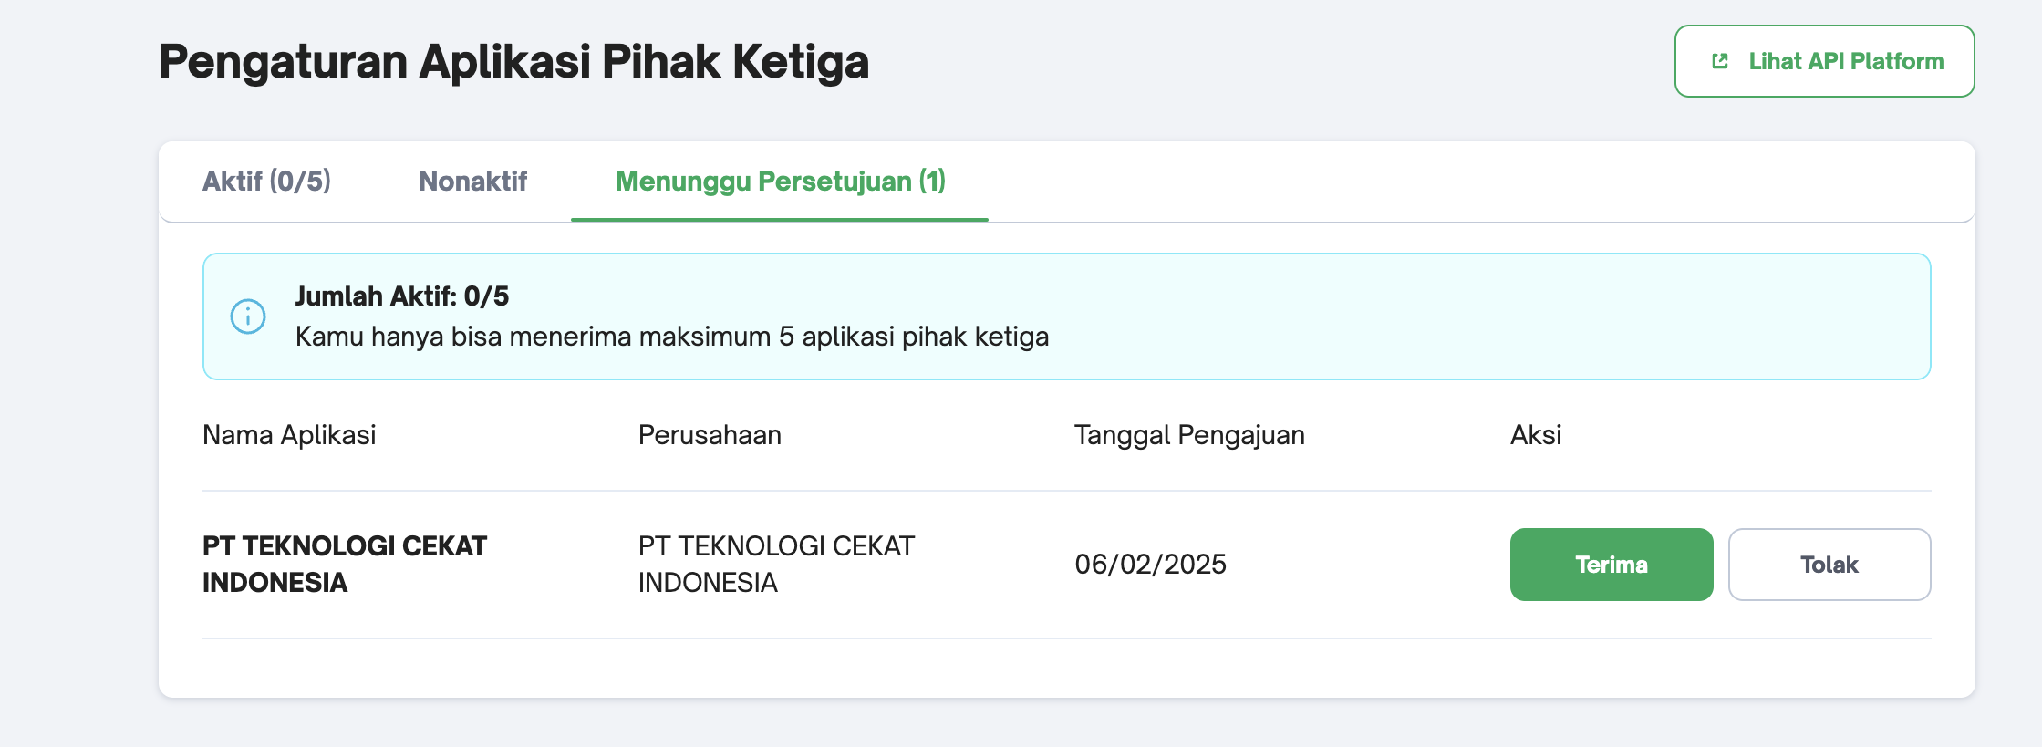Click the Nama Aplikasi column header

pyautogui.click(x=289, y=435)
